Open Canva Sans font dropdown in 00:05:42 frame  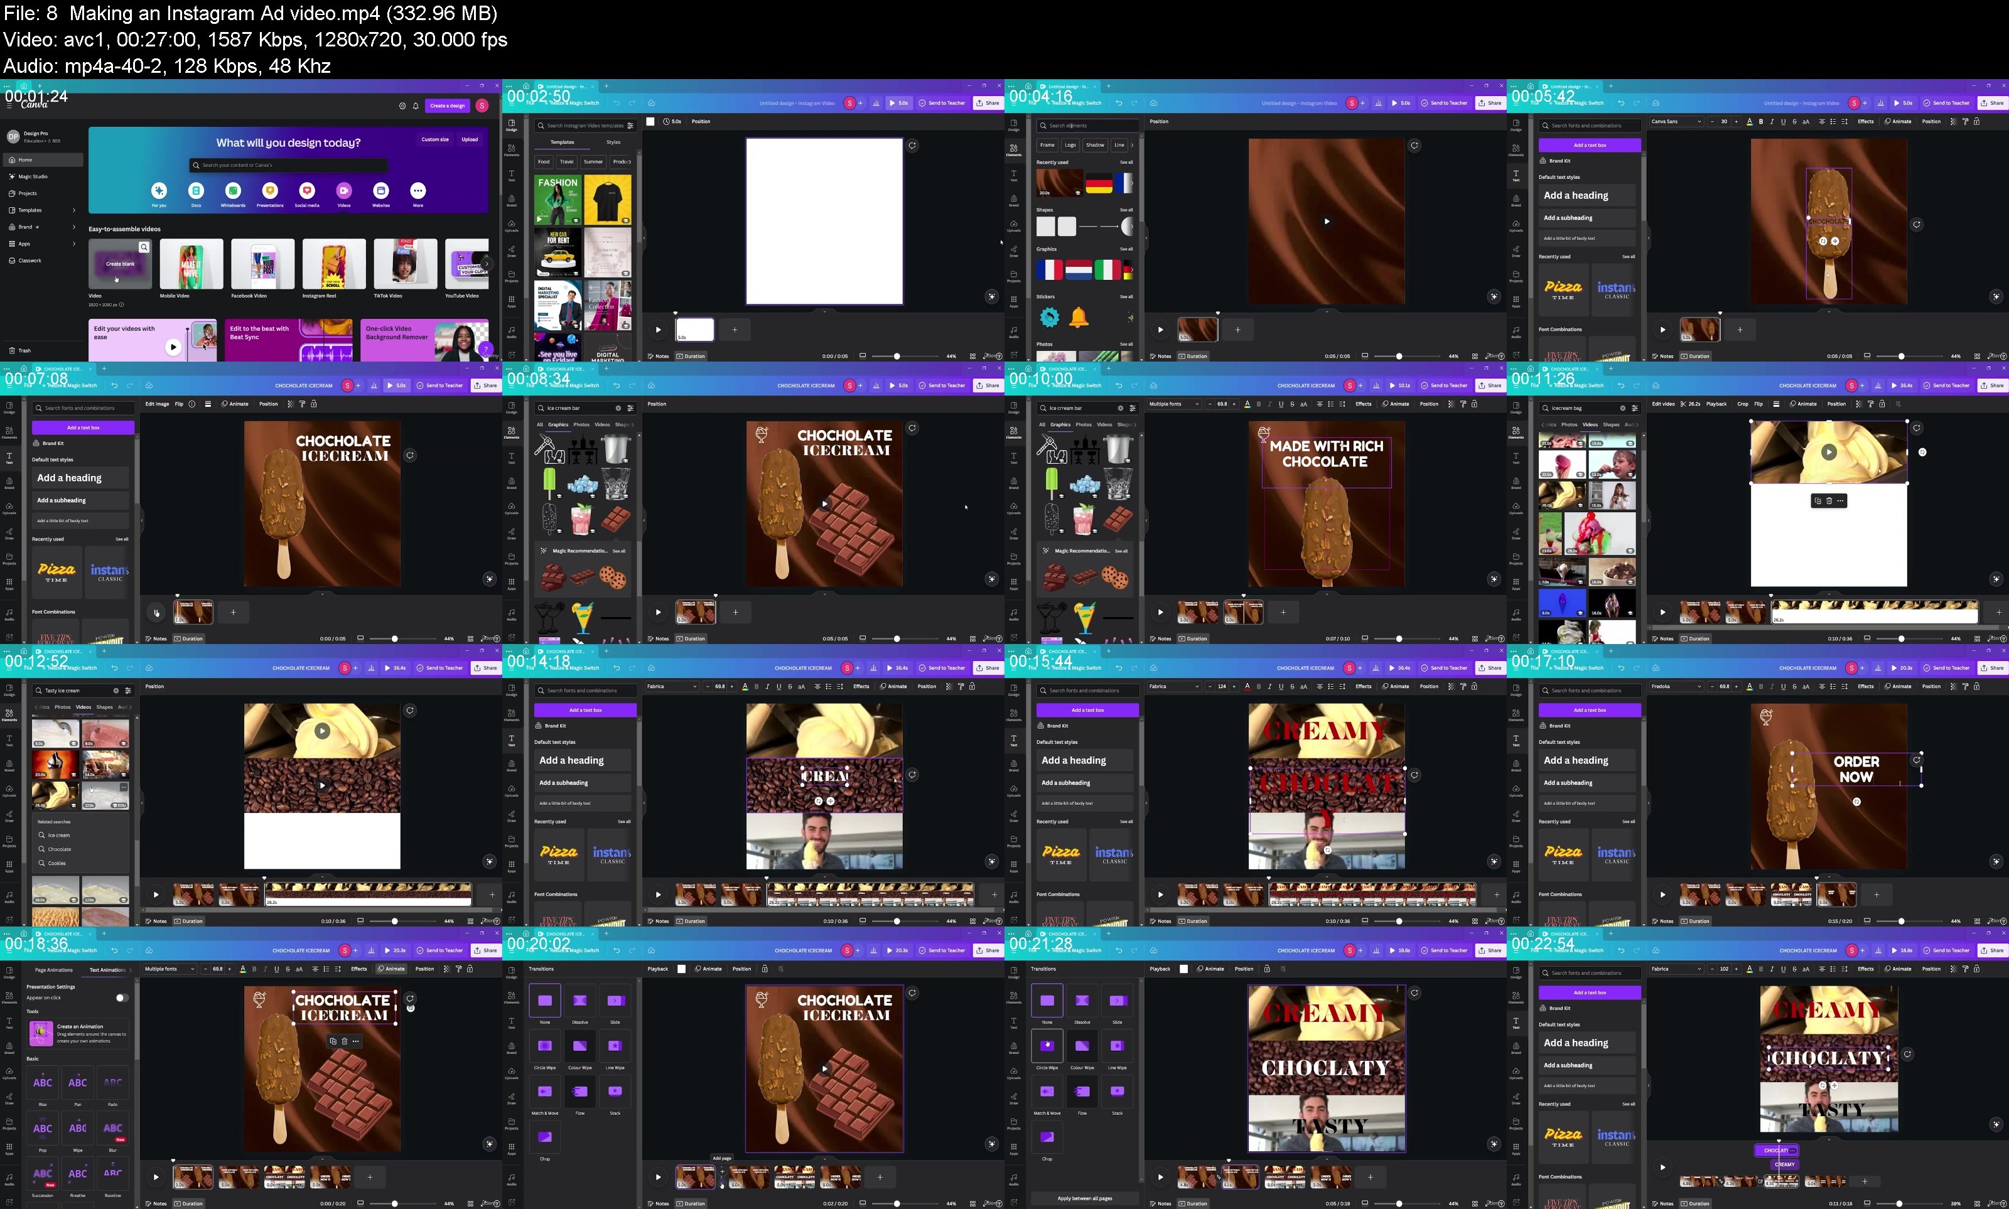click(x=1676, y=121)
